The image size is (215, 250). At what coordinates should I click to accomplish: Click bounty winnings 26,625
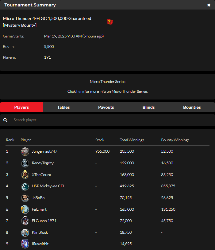coord(167,198)
